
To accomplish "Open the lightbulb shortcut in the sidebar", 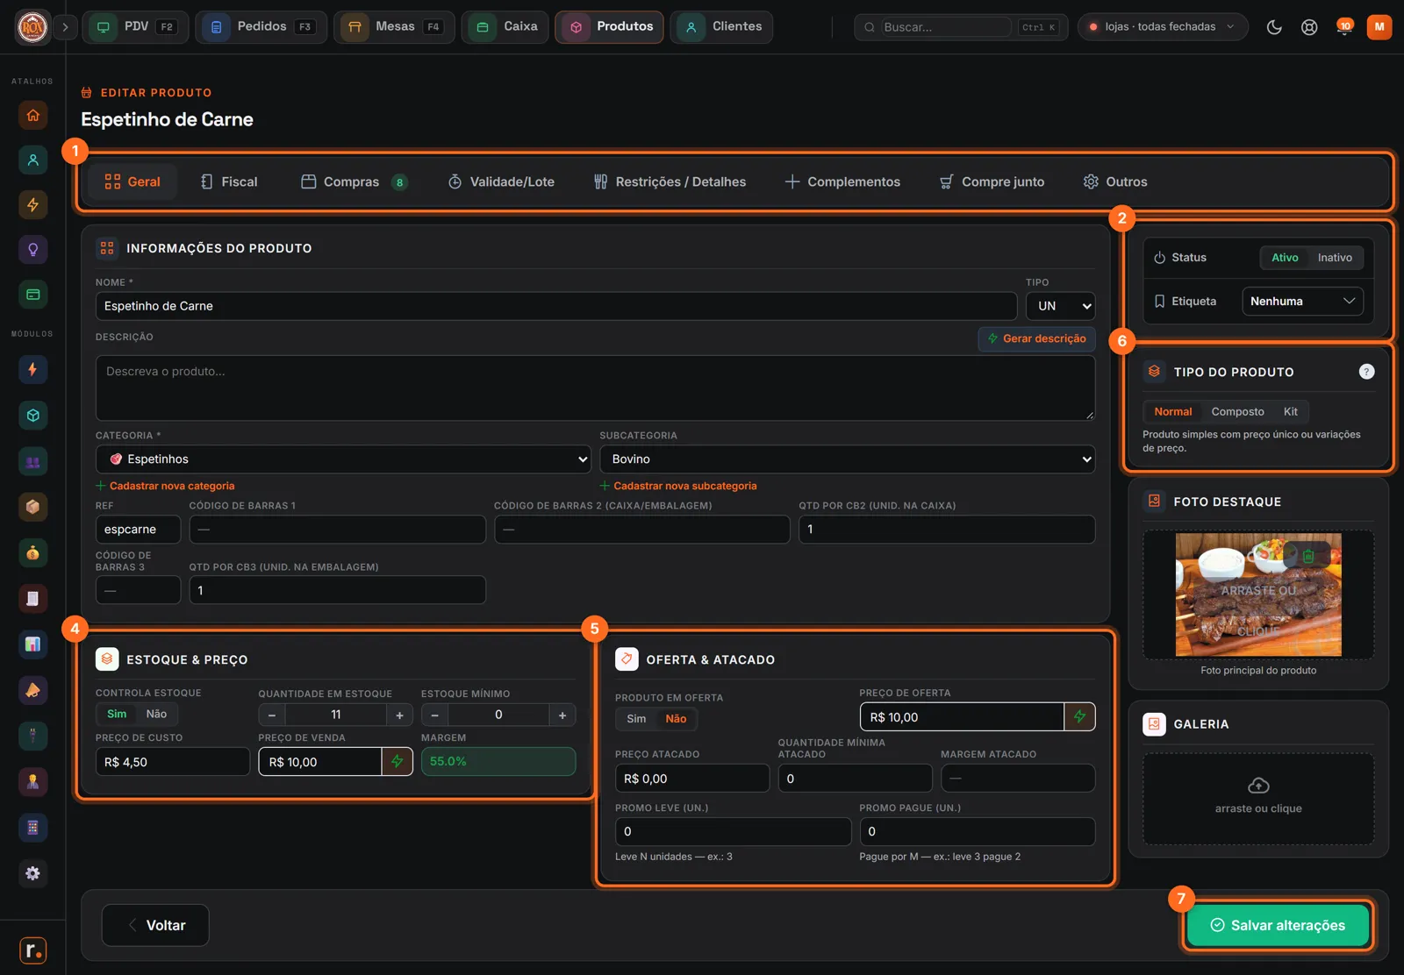I will coord(33,250).
